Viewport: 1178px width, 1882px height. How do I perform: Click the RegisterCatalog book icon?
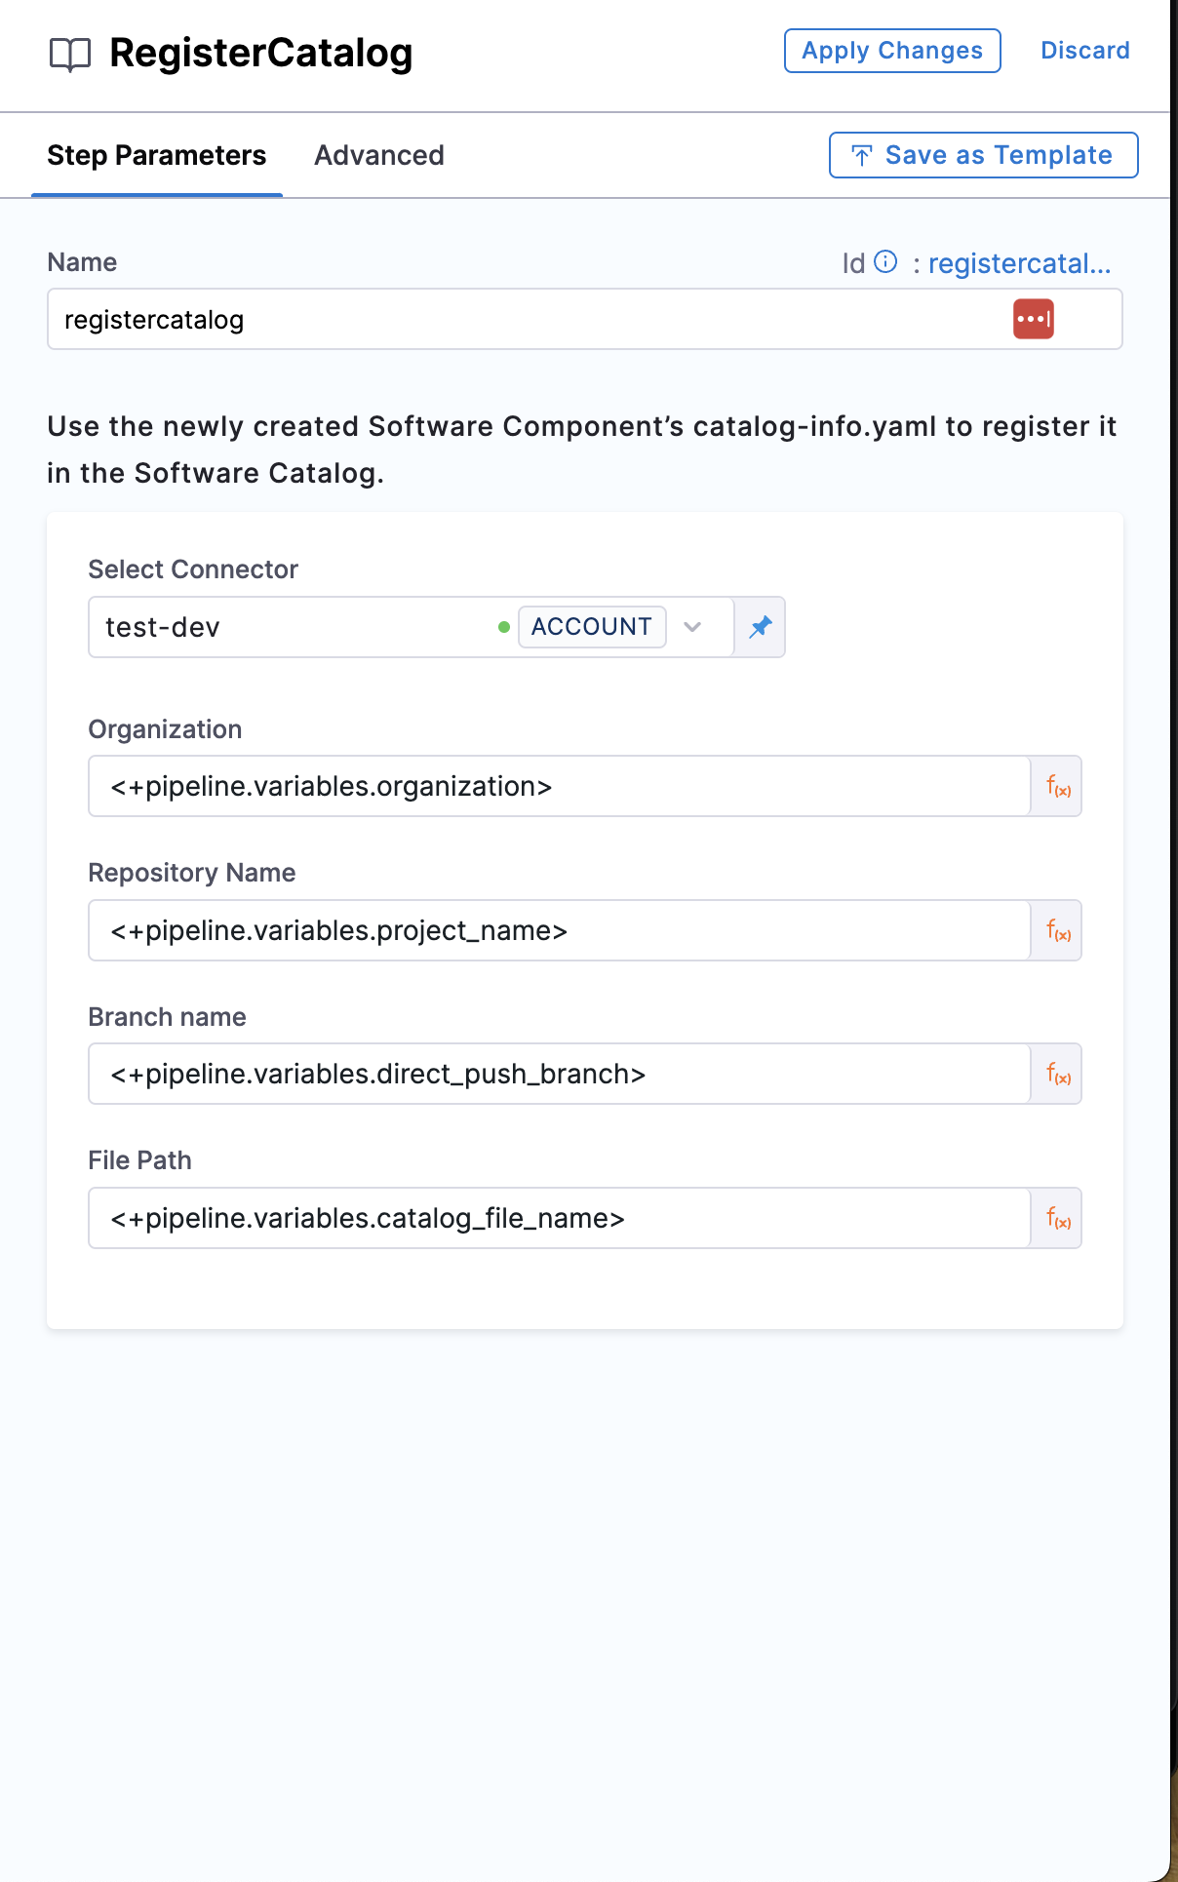70,55
